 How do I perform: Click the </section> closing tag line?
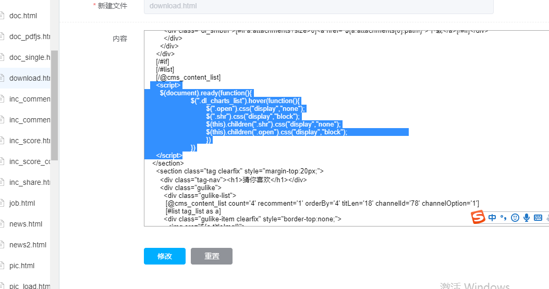coord(168,164)
